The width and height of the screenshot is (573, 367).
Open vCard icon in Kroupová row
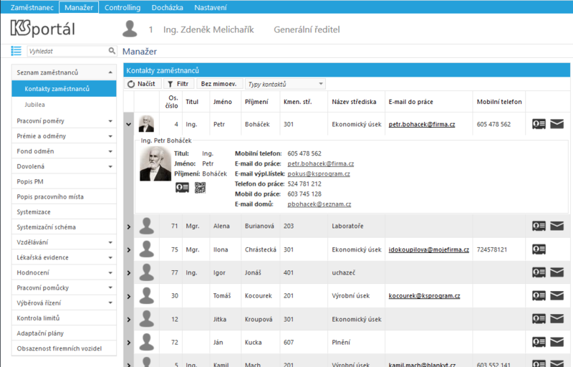(539, 319)
